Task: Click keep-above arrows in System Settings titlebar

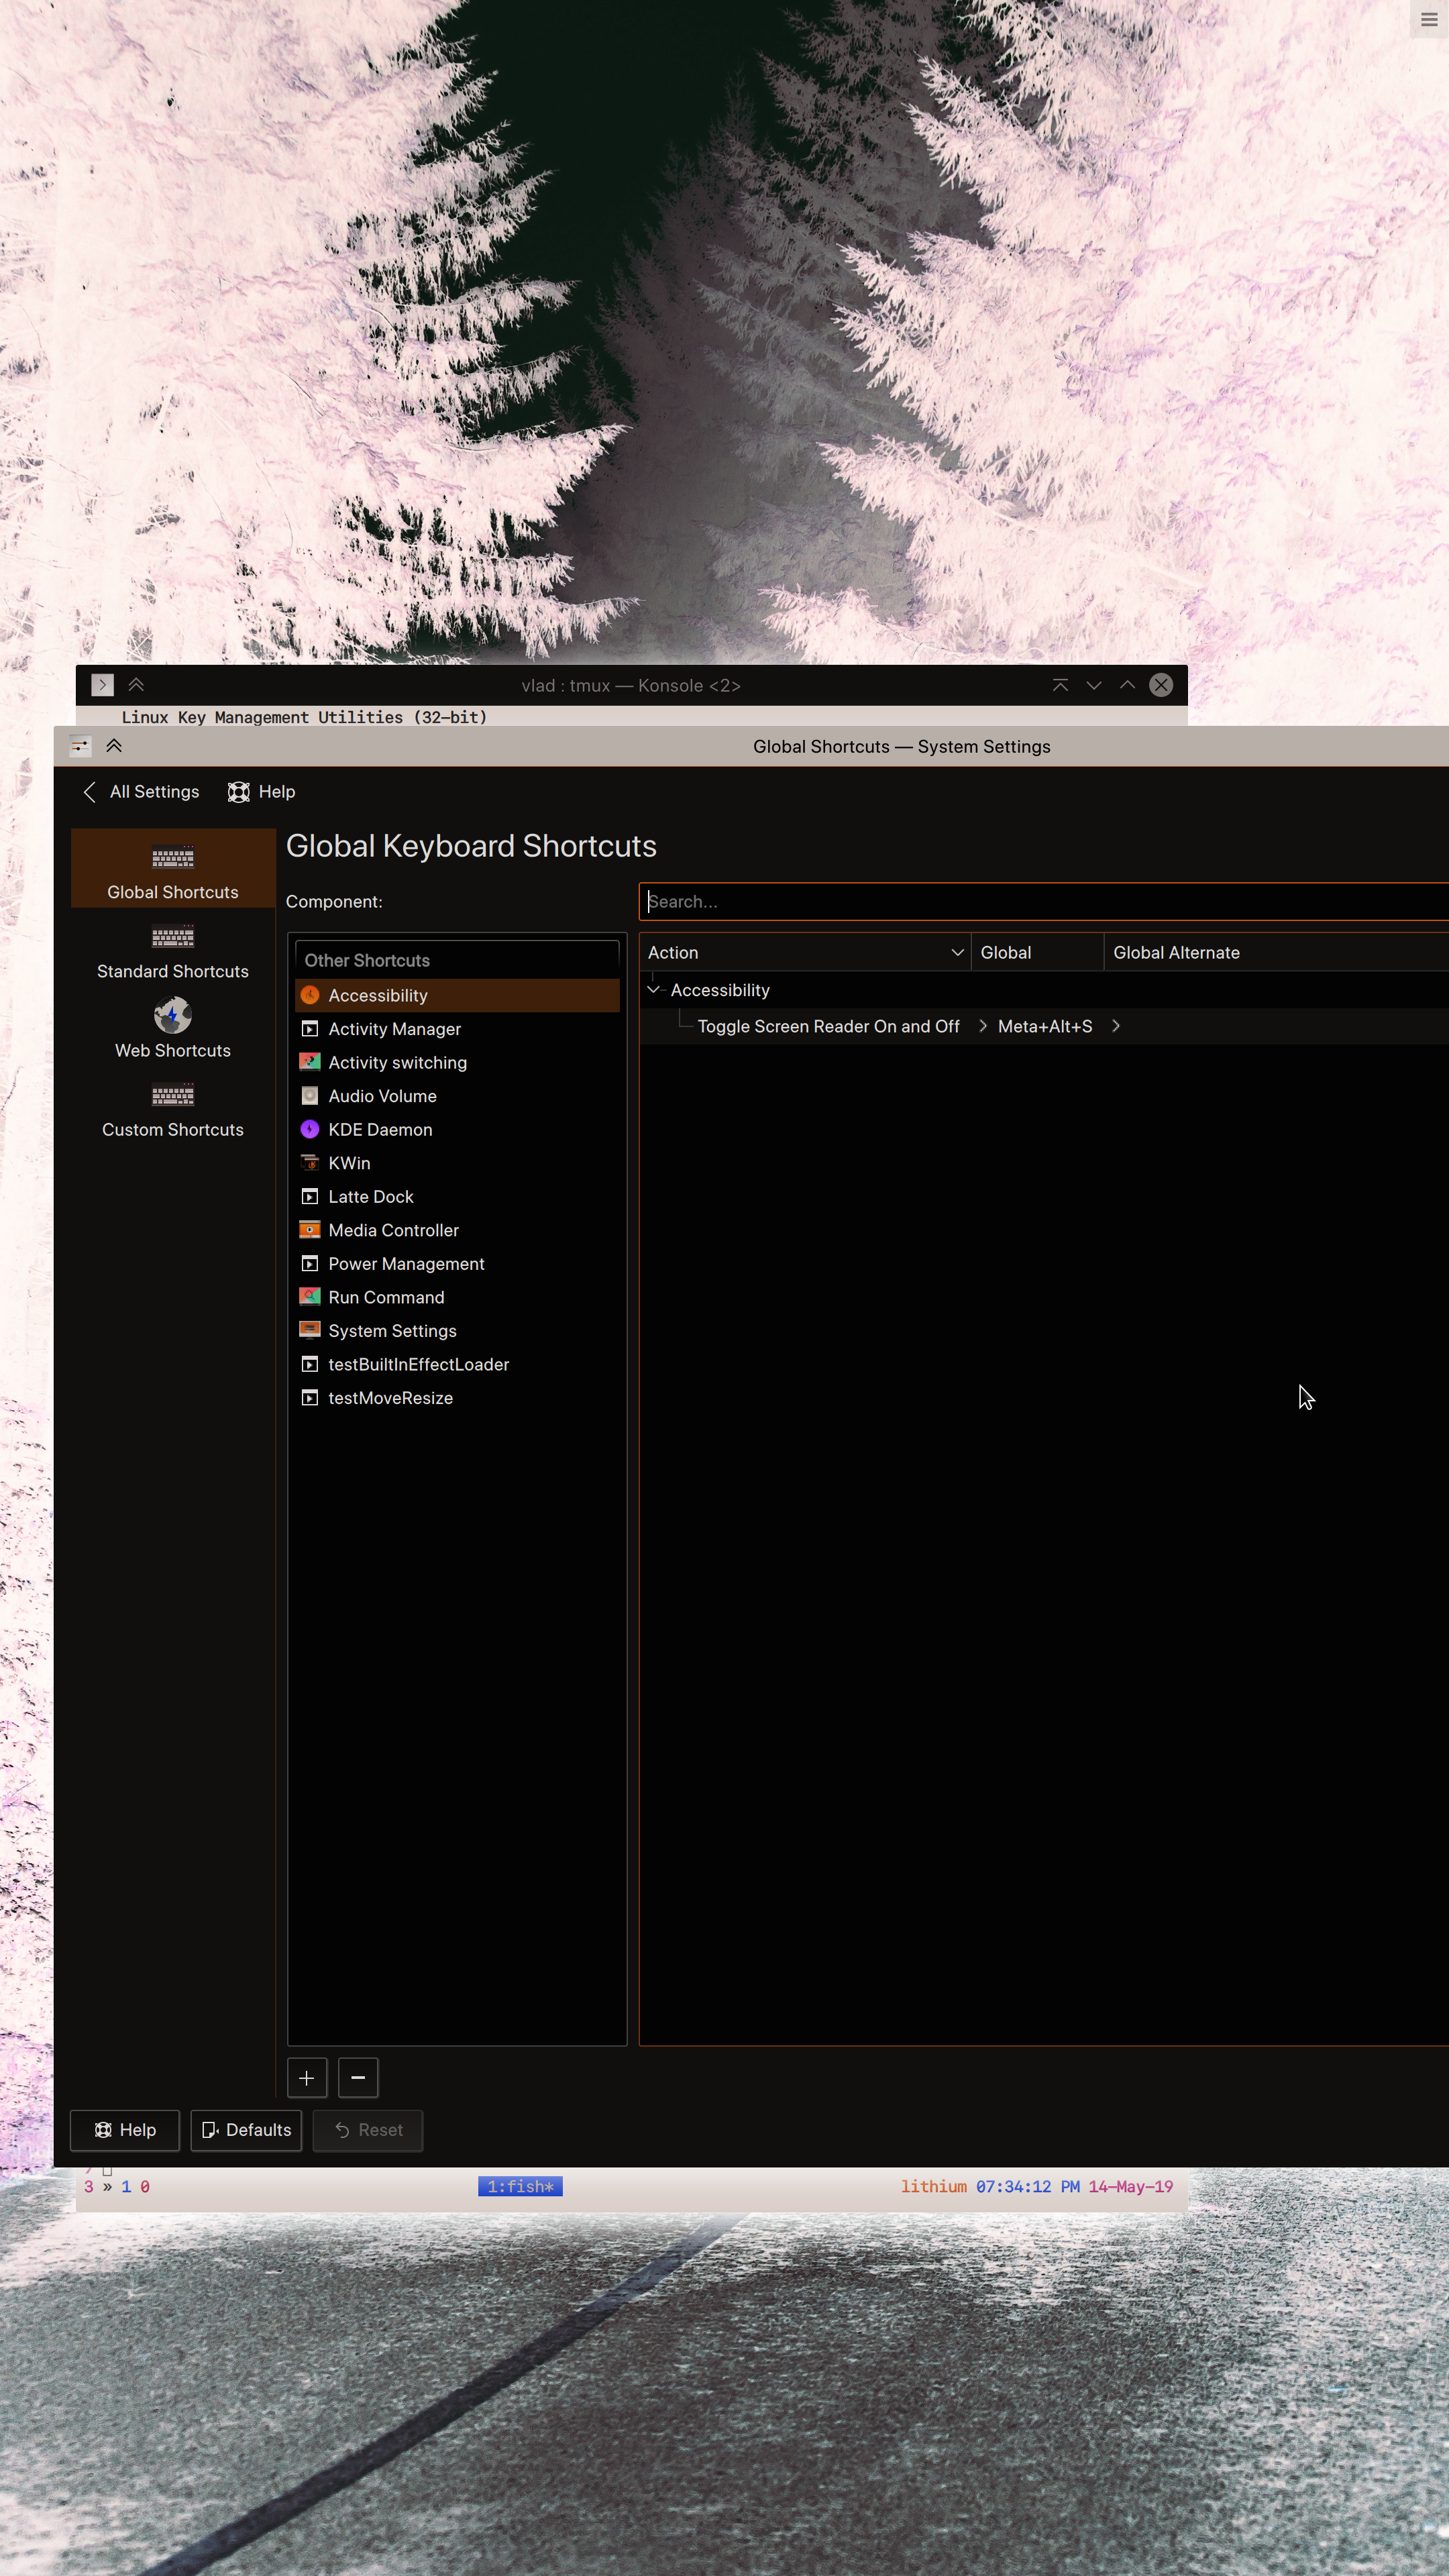Action: [x=114, y=746]
